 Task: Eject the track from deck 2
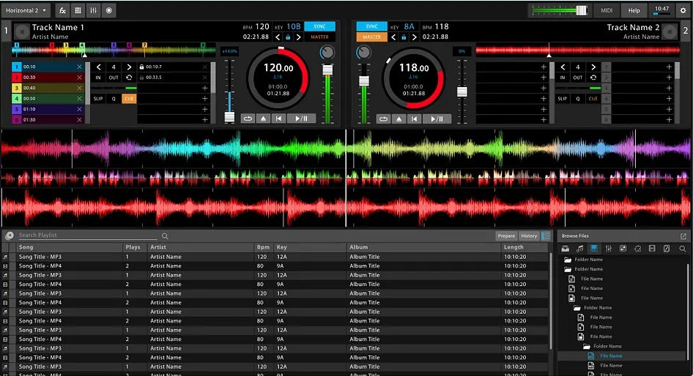399,119
